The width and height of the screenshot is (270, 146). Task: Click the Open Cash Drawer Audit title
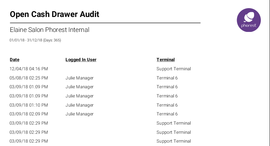54,14
